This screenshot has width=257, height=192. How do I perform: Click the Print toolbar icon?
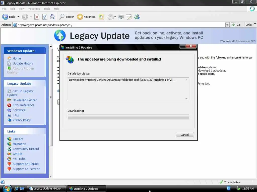121,17
